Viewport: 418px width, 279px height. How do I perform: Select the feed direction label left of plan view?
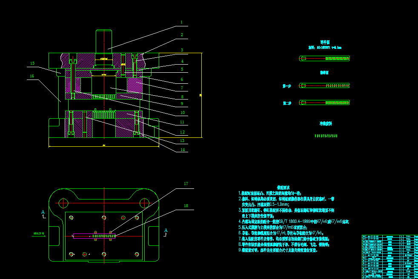pos(39,233)
